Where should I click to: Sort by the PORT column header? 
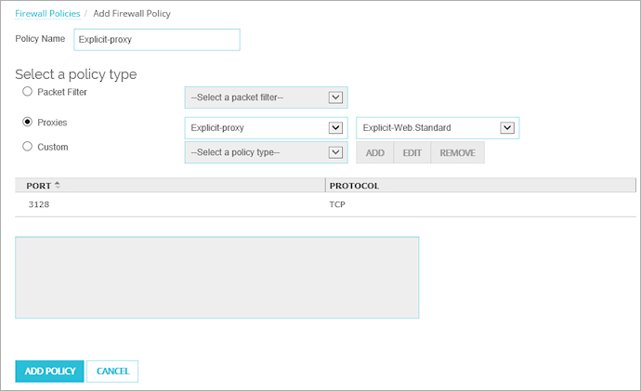point(38,186)
